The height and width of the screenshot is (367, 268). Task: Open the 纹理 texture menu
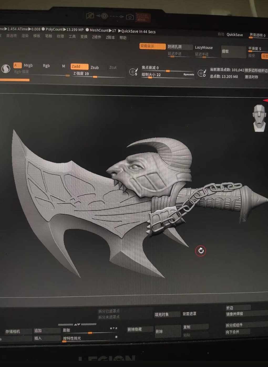(60, 36)
